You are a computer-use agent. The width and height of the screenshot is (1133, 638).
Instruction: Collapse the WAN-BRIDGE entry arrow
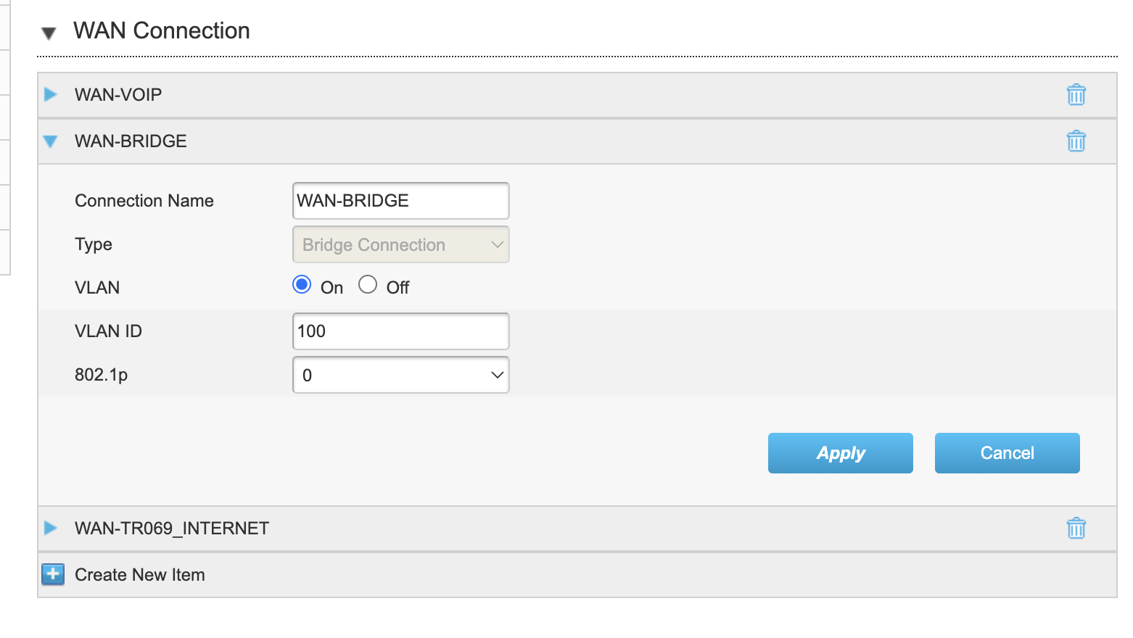pyautogui.click(x=50, y=141)
